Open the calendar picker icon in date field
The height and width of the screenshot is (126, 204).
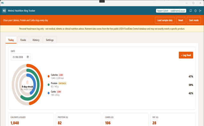(x=28, y=57)
